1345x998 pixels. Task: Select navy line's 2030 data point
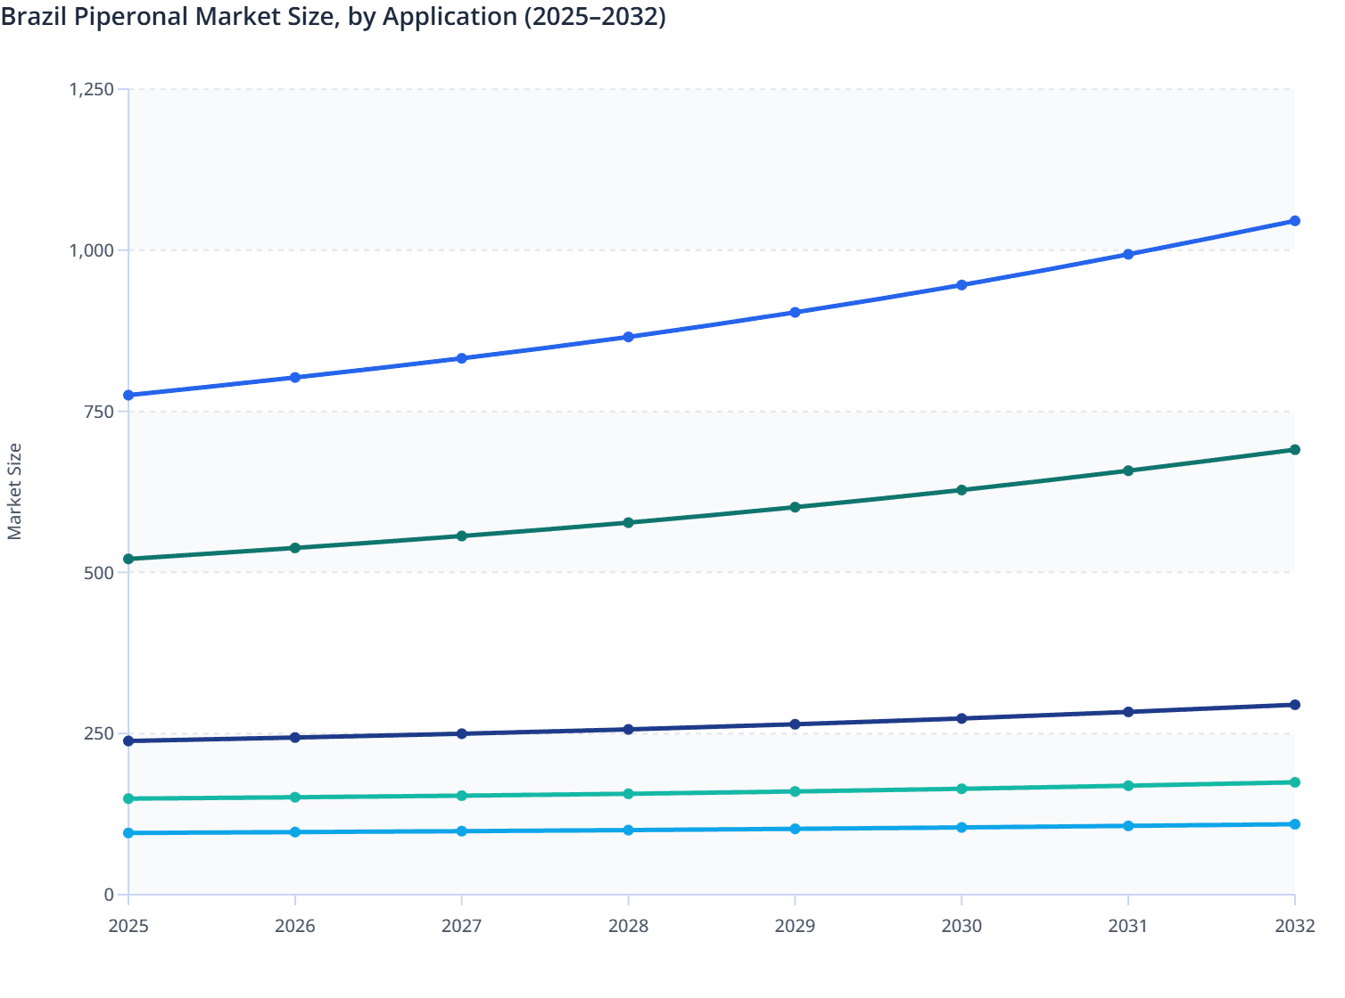(961, 718)
